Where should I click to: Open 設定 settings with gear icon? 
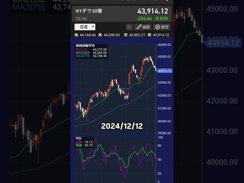point(162,27)
